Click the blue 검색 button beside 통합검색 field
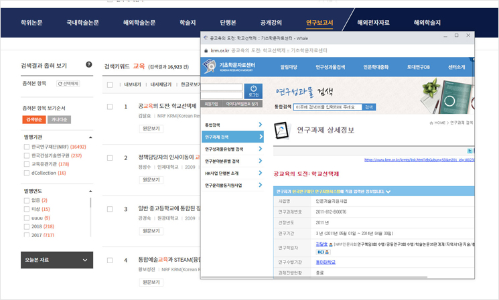 pyautogui.click(x=369, y=107)
